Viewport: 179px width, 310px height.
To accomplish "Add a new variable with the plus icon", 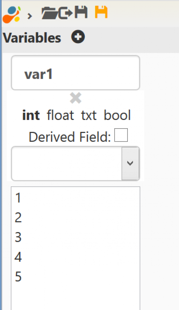I will [x=78, y=37].
